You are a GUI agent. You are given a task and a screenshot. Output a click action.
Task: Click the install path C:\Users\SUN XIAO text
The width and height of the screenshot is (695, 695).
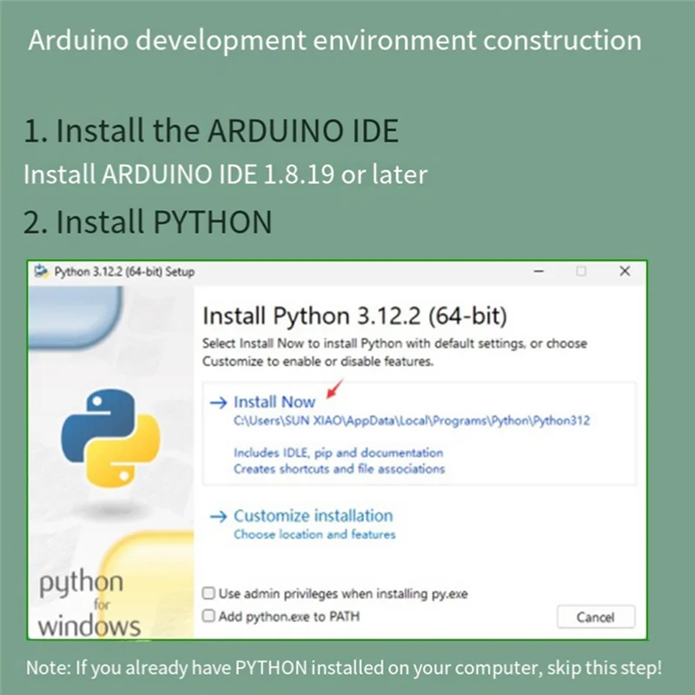[412, 420]
